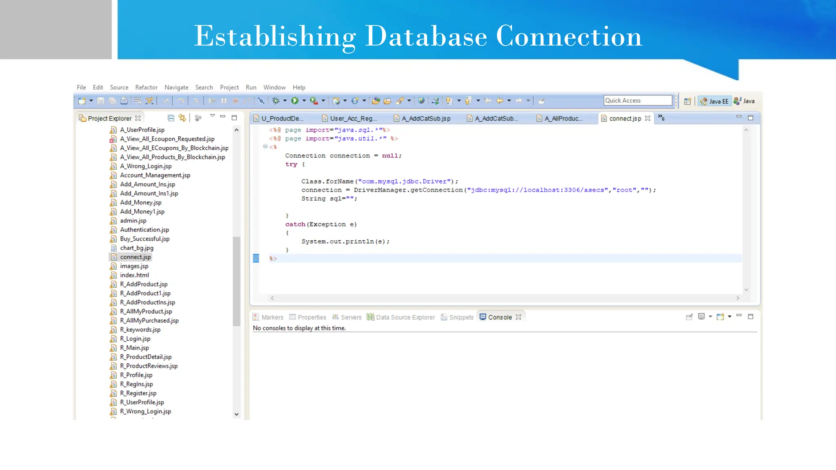
Task: Click the Search flashlight icon
Action: pos(400,101)
